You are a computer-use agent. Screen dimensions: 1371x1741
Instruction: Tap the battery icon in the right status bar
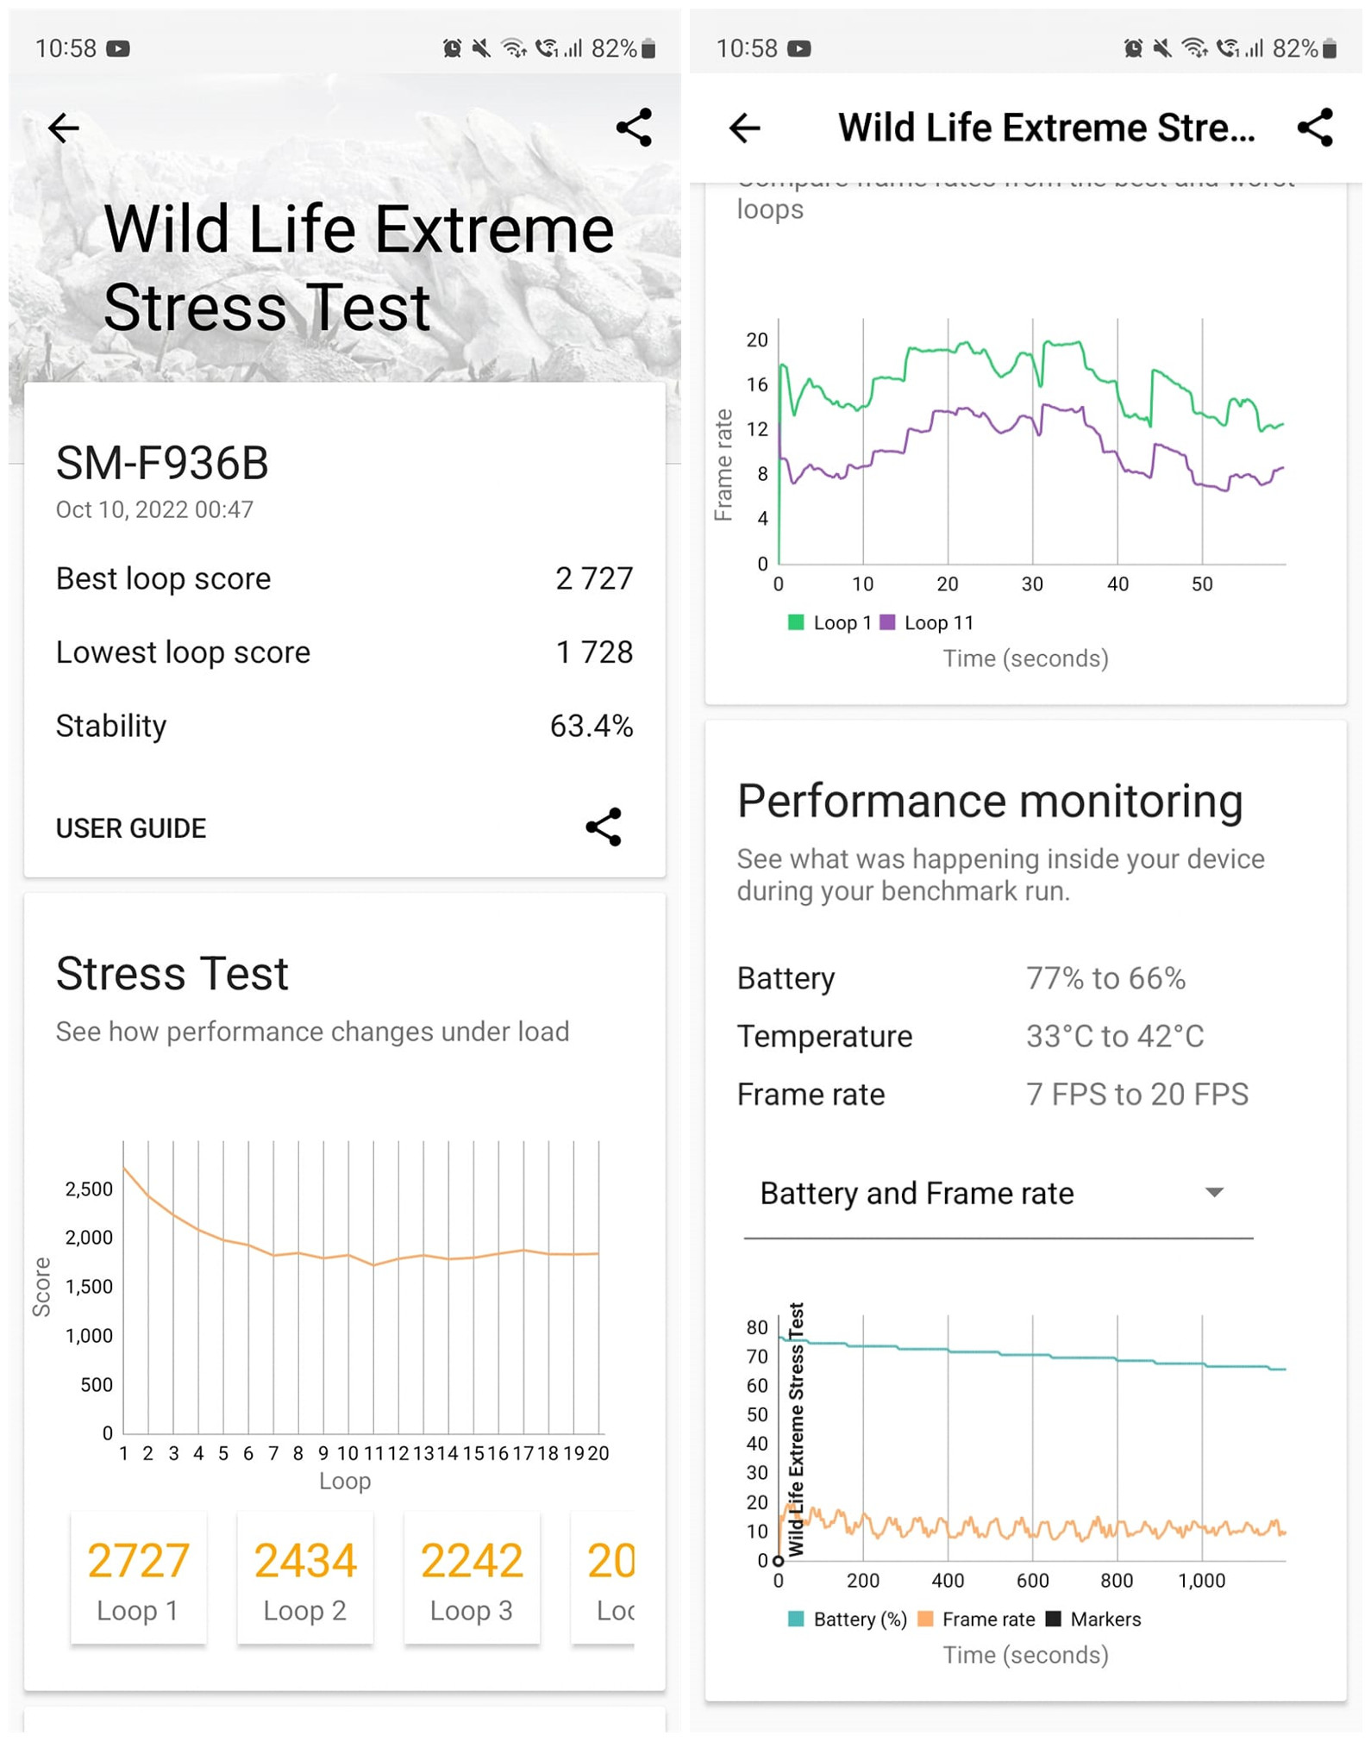(1330, 48)
